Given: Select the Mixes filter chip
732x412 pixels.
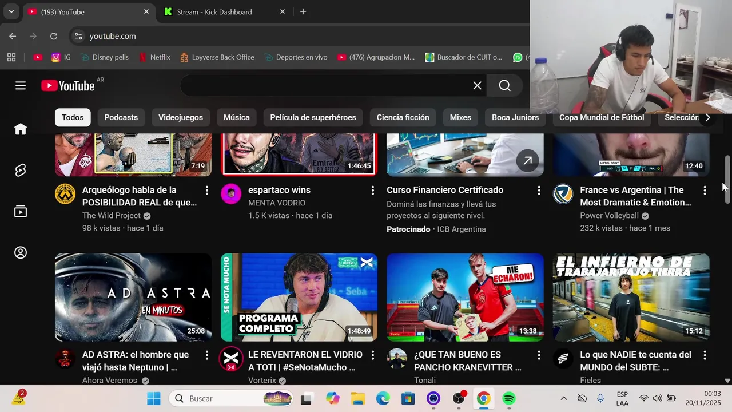Looking at the screenshot, I should click(x=460, y=117).
